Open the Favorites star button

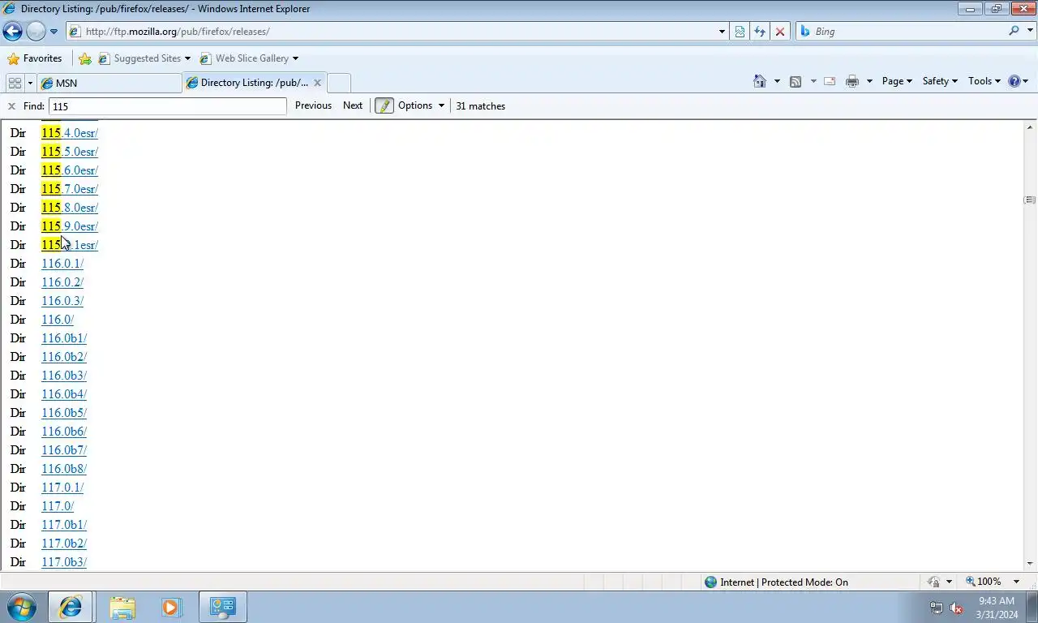(35, 58)
